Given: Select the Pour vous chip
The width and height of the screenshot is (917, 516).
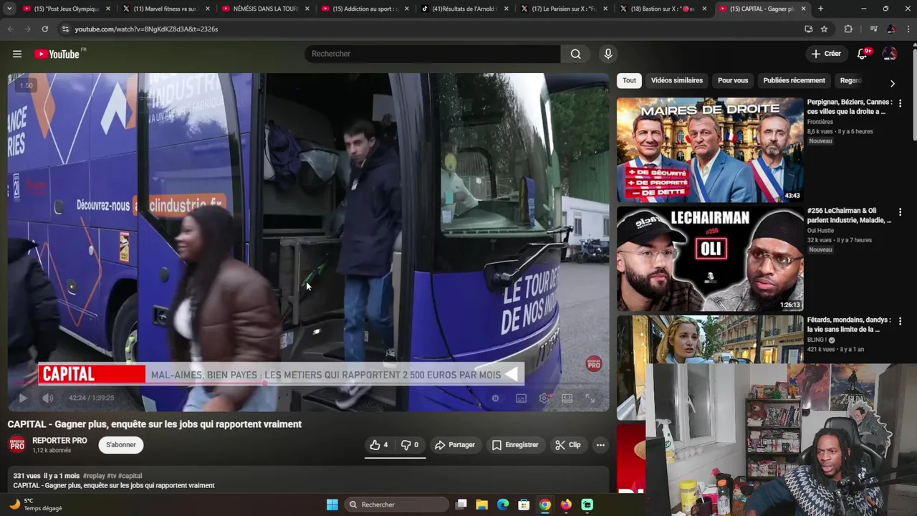Looking at the screenshot, I should coord(733,80).
